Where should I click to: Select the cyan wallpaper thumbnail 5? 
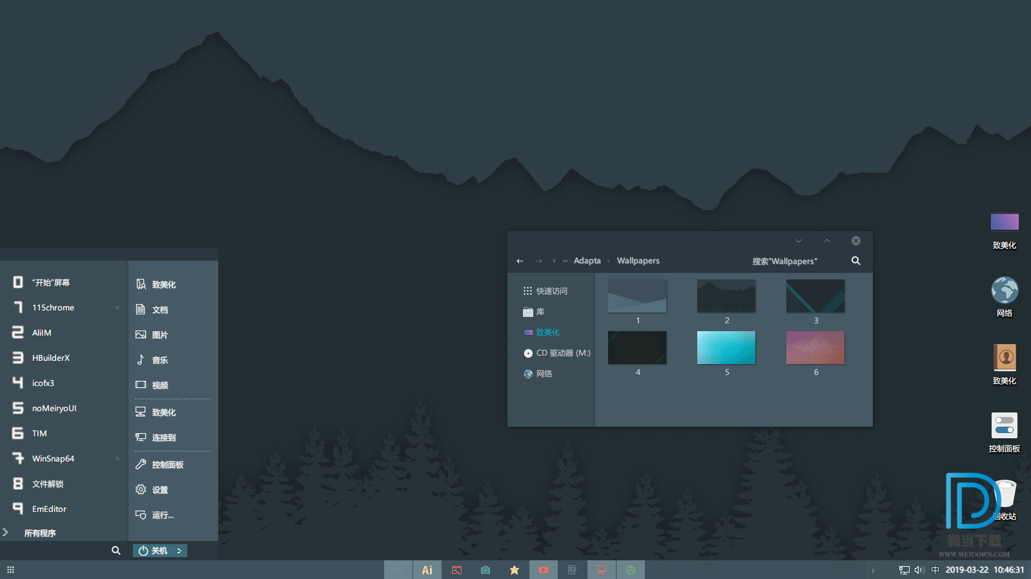[x=726, y=348]
